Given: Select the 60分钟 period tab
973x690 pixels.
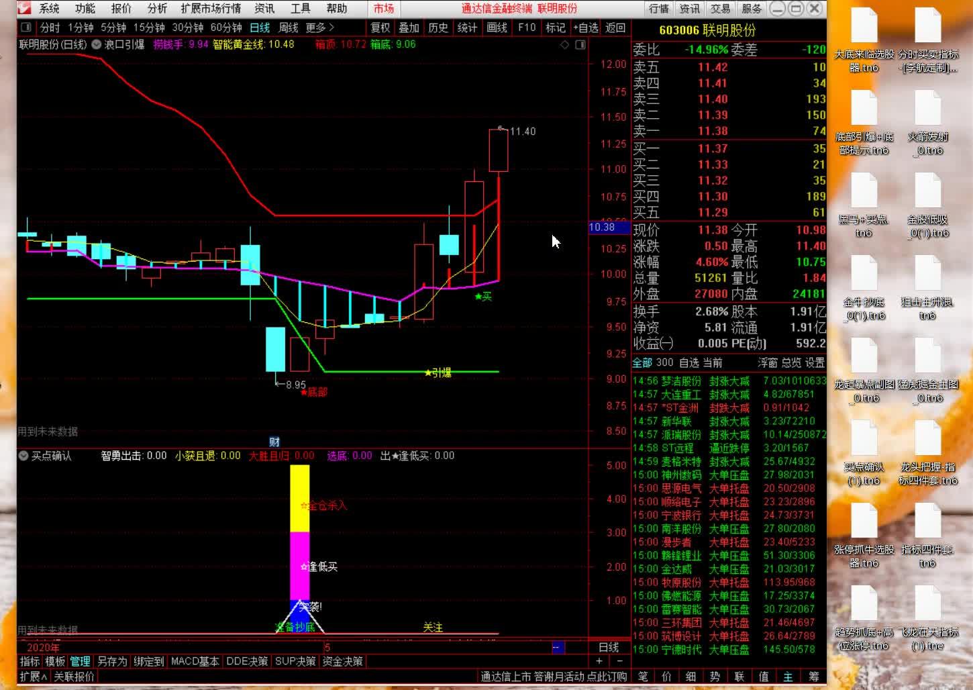Looking at the screenshot, I should 226,28.
